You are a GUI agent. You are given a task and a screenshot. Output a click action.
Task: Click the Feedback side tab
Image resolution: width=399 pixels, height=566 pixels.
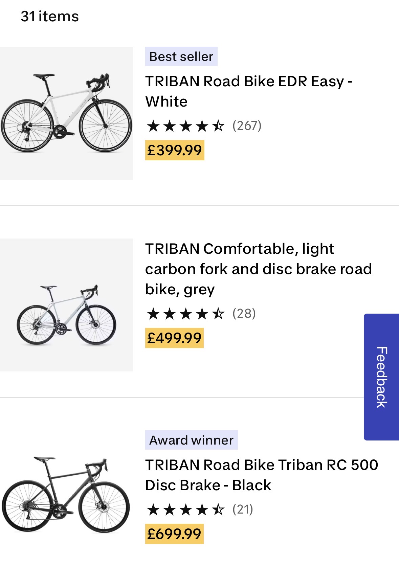click(381, 377)
